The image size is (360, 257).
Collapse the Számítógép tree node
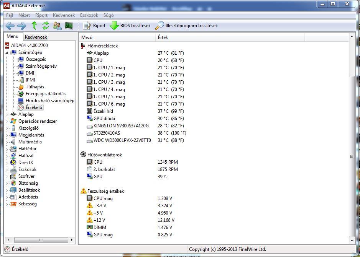tap(7, 53)
